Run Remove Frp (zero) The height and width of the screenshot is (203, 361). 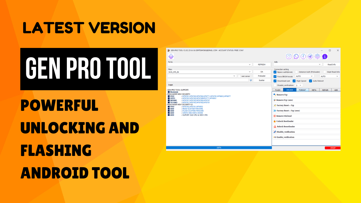pos(307,100)
